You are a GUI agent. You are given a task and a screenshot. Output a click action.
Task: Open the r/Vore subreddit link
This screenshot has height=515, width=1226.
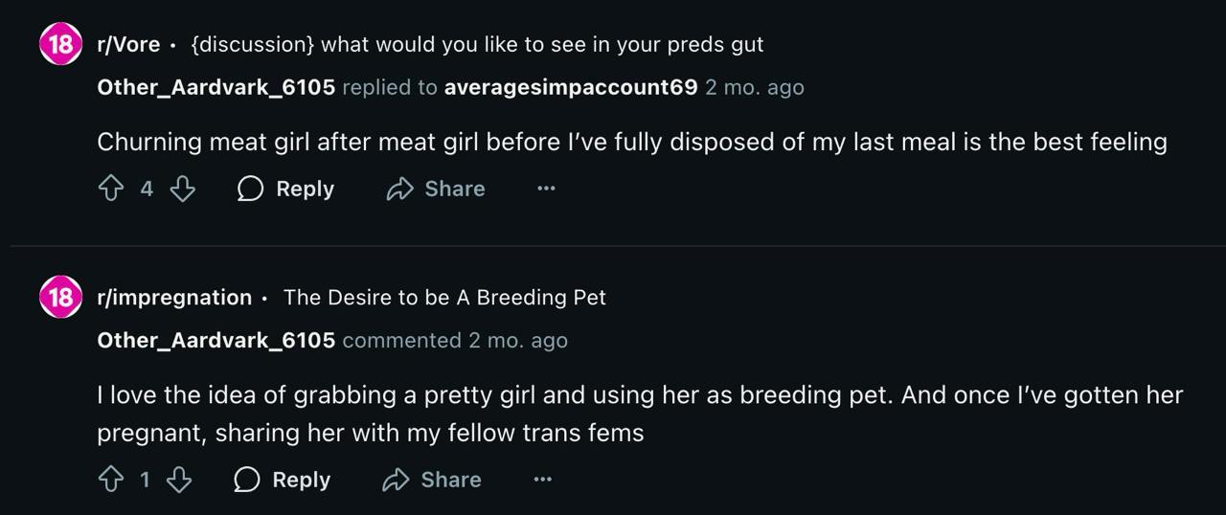[x=128, y=45]
